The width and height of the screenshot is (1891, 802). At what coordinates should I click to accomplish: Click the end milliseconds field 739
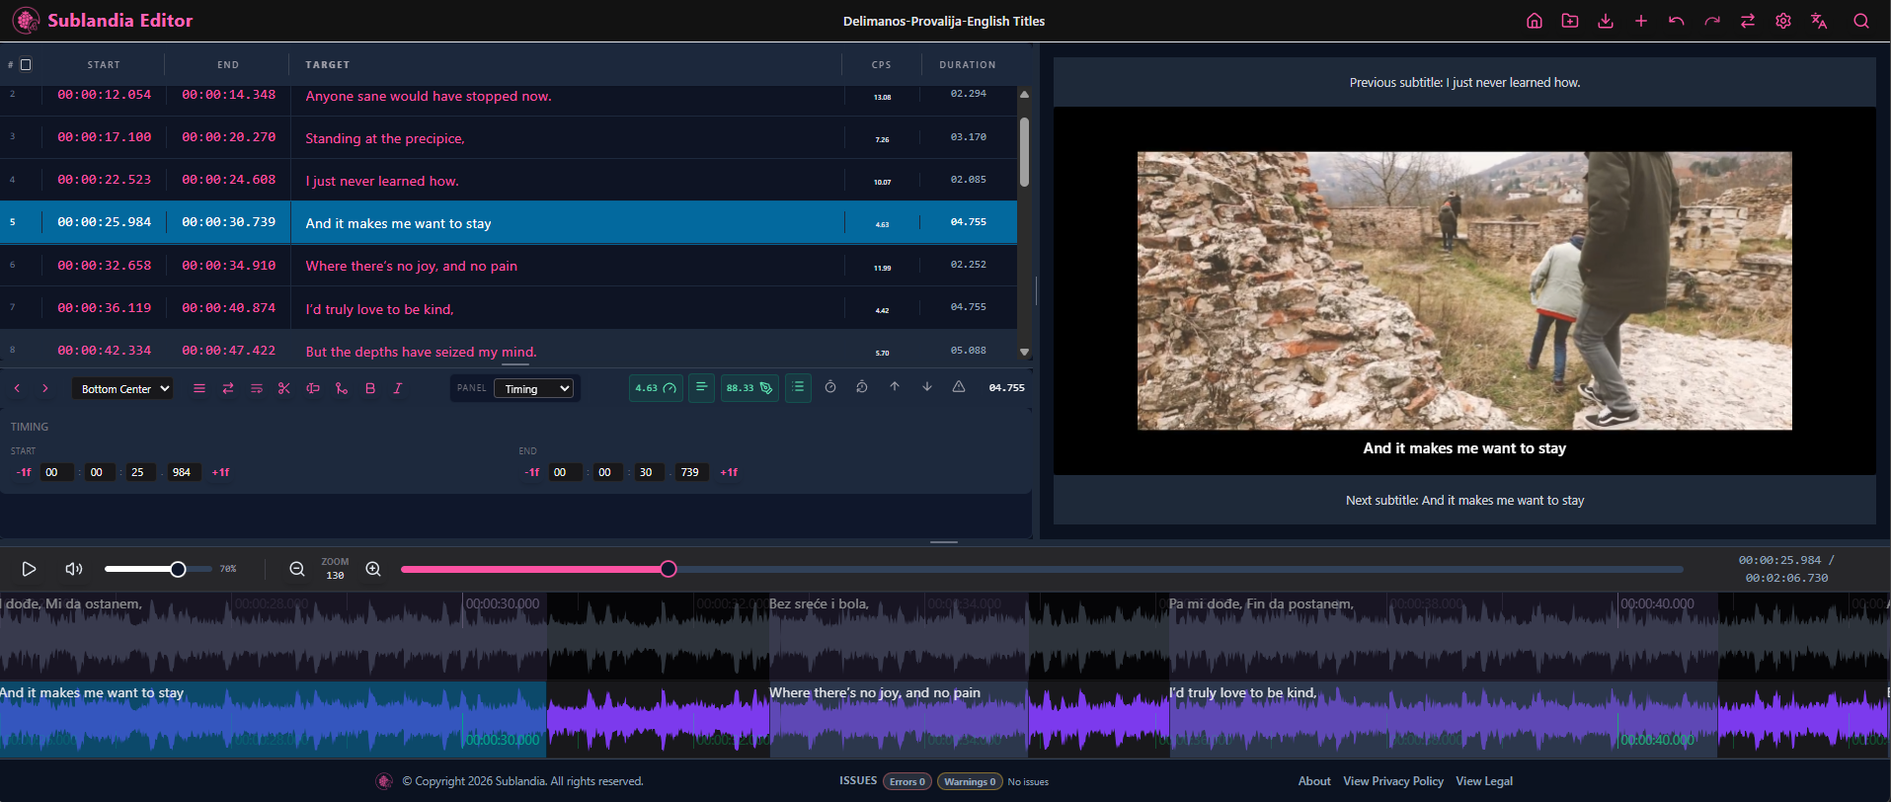pyautogui.click(x=692, y=472)
